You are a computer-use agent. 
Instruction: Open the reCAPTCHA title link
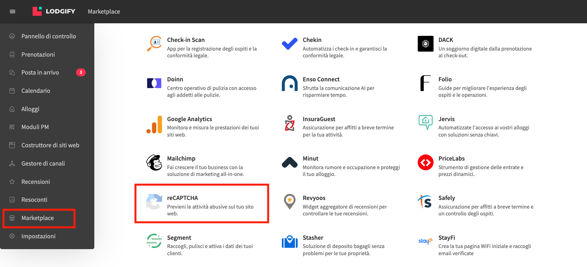(183, 198)
